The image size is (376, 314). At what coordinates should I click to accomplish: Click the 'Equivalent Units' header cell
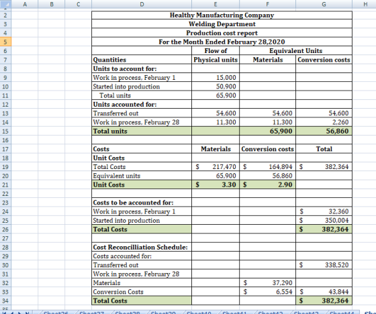tap(295, 51)
